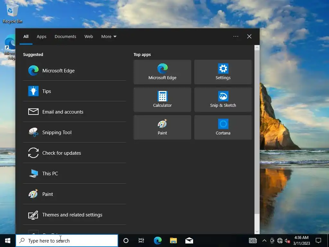Open the clock and date flyout
329x247 pixels.
[301, 241]
